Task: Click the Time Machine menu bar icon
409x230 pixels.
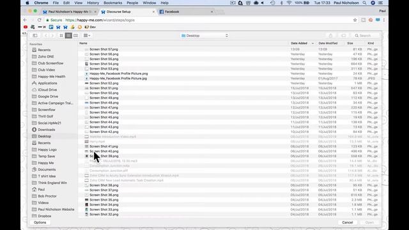Action: [x=273, y=3]
